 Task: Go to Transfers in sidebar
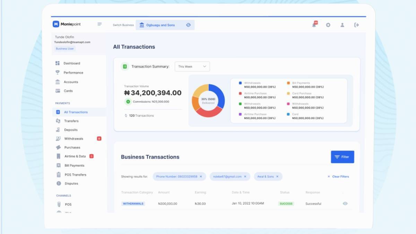(71, 121)
